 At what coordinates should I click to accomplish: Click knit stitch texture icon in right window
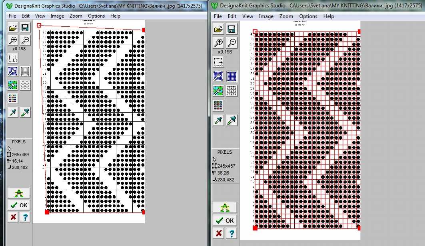[x=231, y=91]
